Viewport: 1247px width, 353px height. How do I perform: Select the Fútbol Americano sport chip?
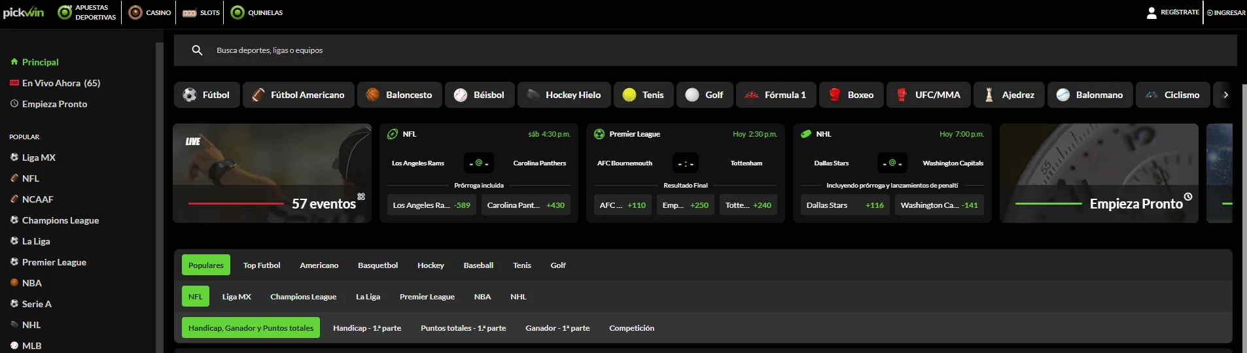click(x=298, y=95)
